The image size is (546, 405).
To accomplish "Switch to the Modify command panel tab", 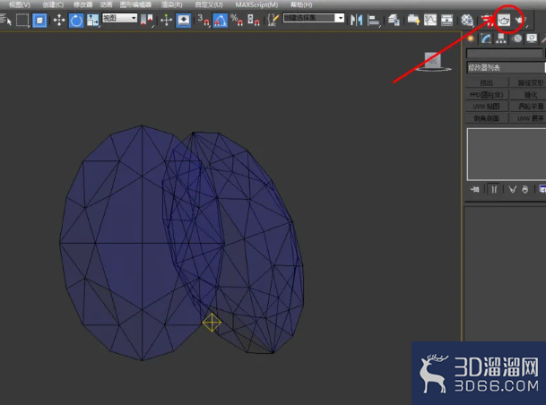I will pos(486,39).
